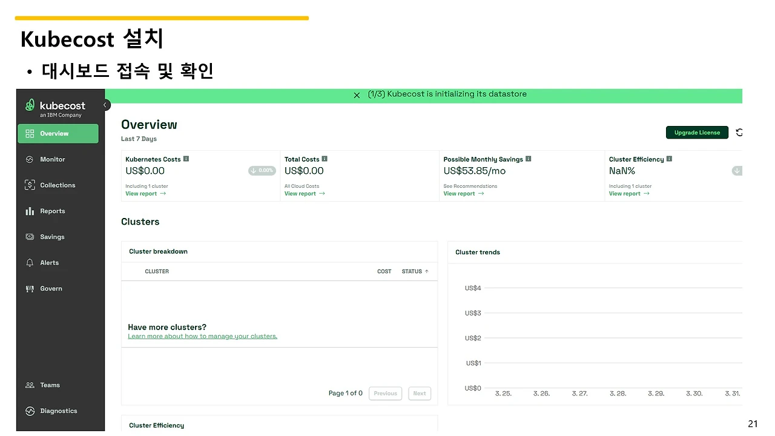Click the Page 1 of 0 indicator
This screenshot has width=775, height=436.
pos(346,394)
